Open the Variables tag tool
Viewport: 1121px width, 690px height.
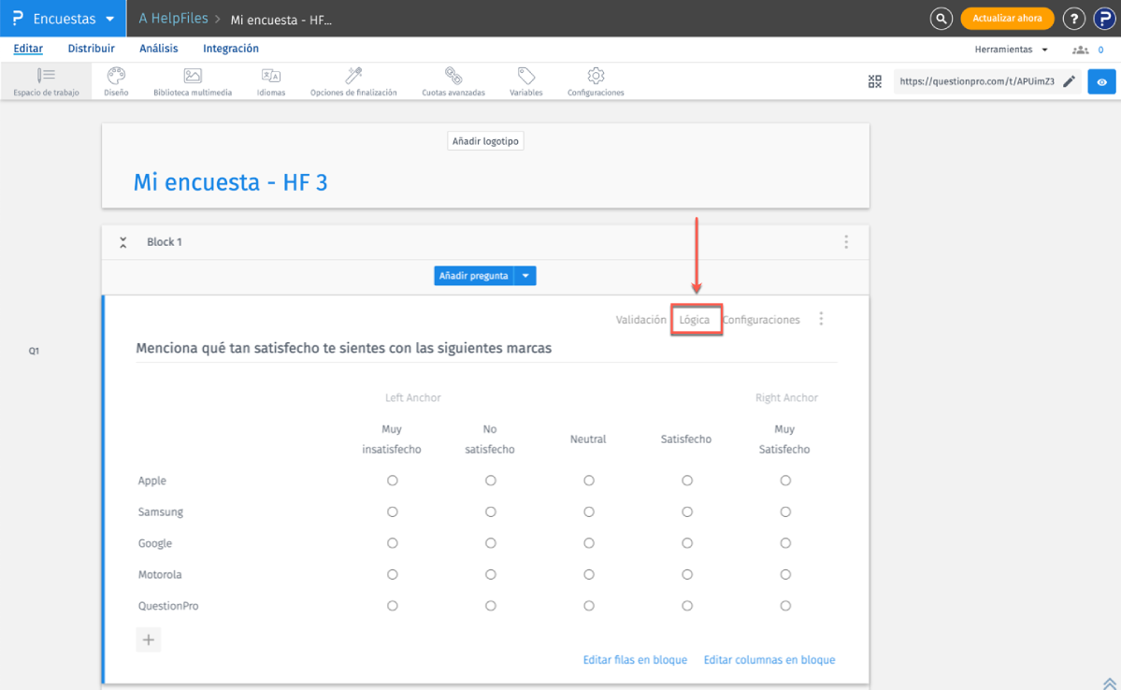525,81
